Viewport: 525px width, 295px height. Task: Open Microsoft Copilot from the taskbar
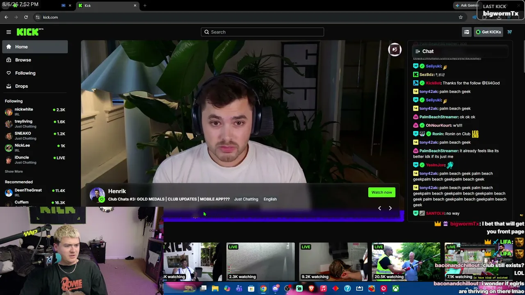(x=227, y=288)
